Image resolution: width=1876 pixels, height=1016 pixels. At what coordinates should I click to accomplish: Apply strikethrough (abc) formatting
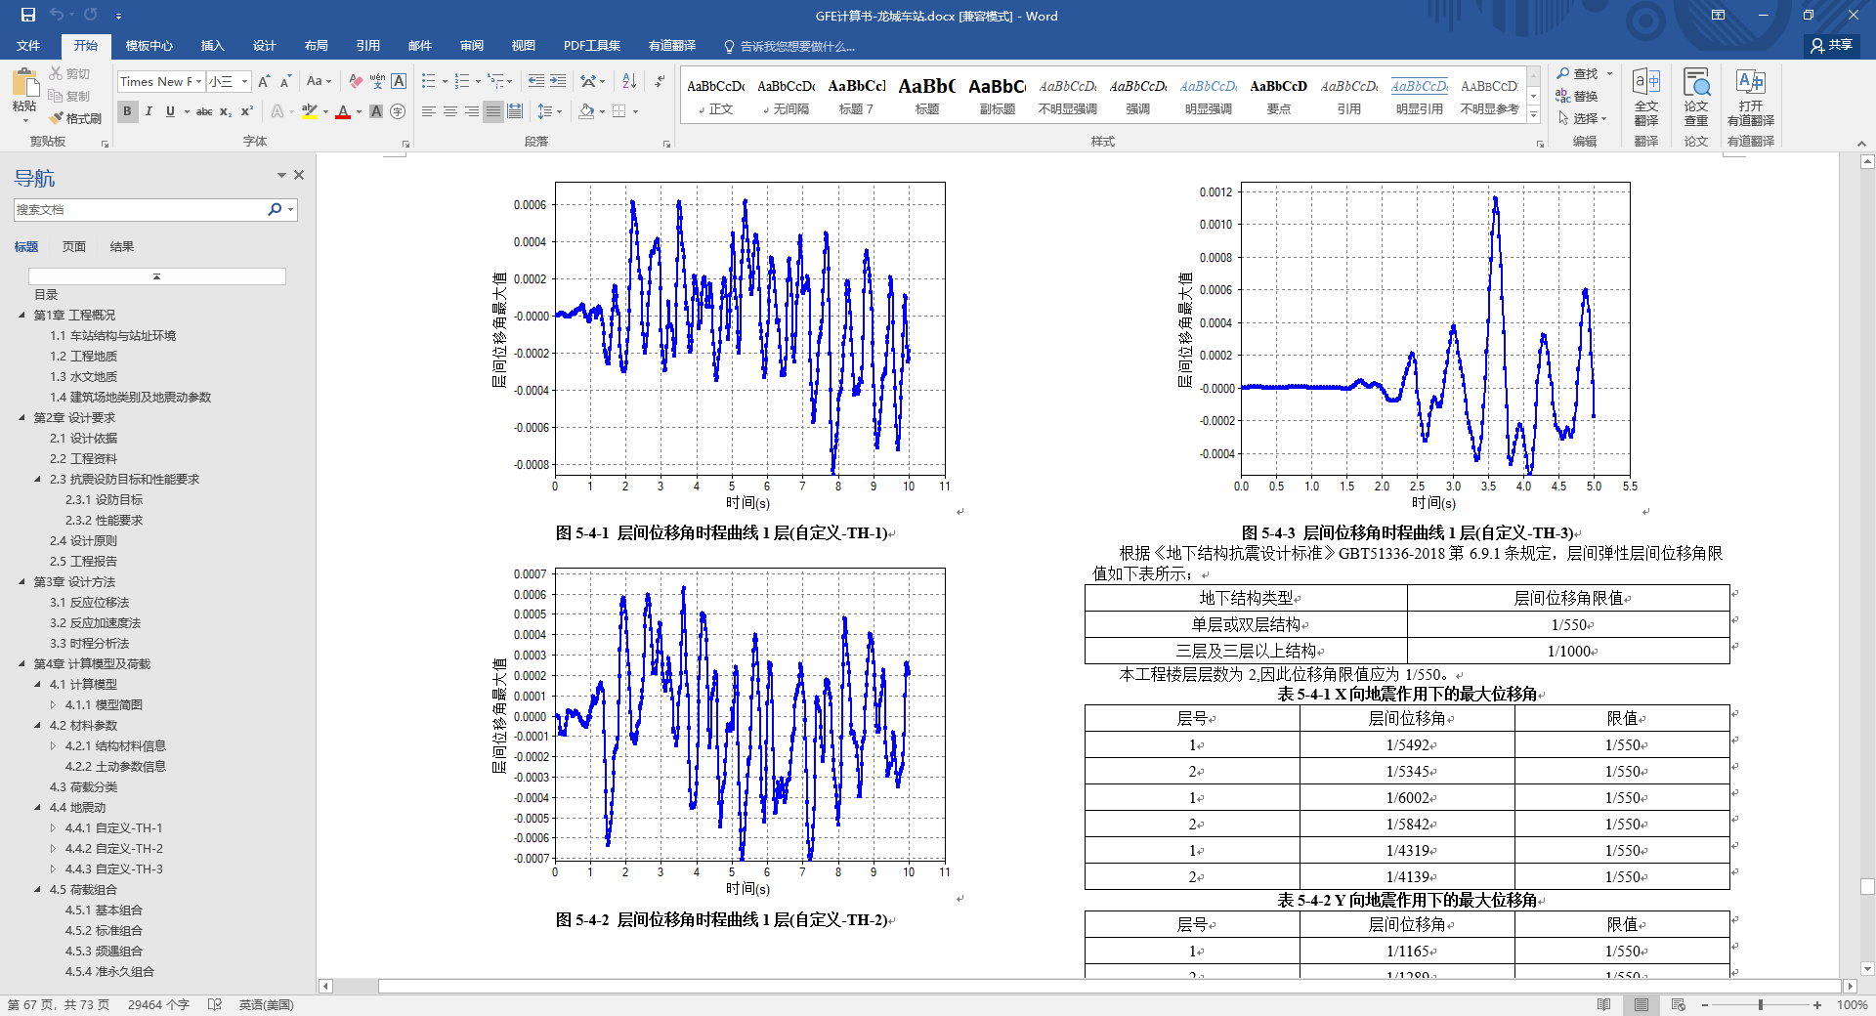204,111
